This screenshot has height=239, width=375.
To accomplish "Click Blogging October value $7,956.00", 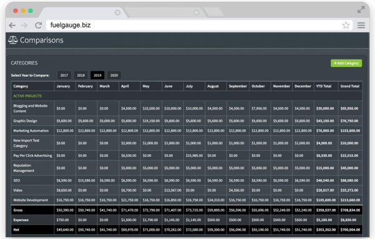I will (259, 109).
